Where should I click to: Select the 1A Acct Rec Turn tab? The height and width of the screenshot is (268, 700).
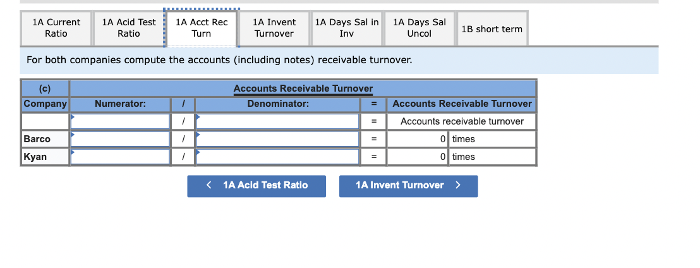[202, 28]
